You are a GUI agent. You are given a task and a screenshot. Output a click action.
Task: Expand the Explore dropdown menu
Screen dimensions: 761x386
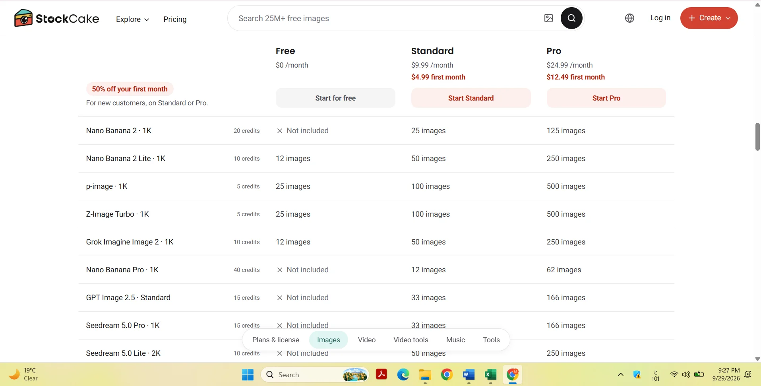133,19
